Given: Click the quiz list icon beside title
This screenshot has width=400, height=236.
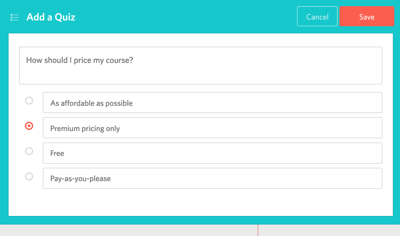Looking at the screenshot, I should tap(14, 17).
